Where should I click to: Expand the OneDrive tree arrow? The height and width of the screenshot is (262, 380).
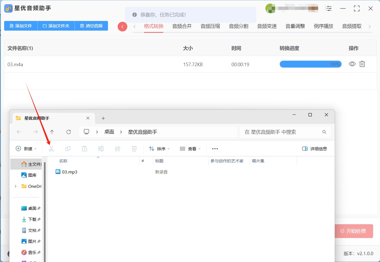[x=15, y=186]
